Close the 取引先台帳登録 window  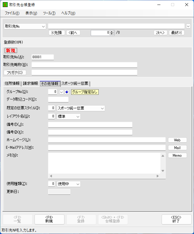pyautogui.click(x=187, y=5)
